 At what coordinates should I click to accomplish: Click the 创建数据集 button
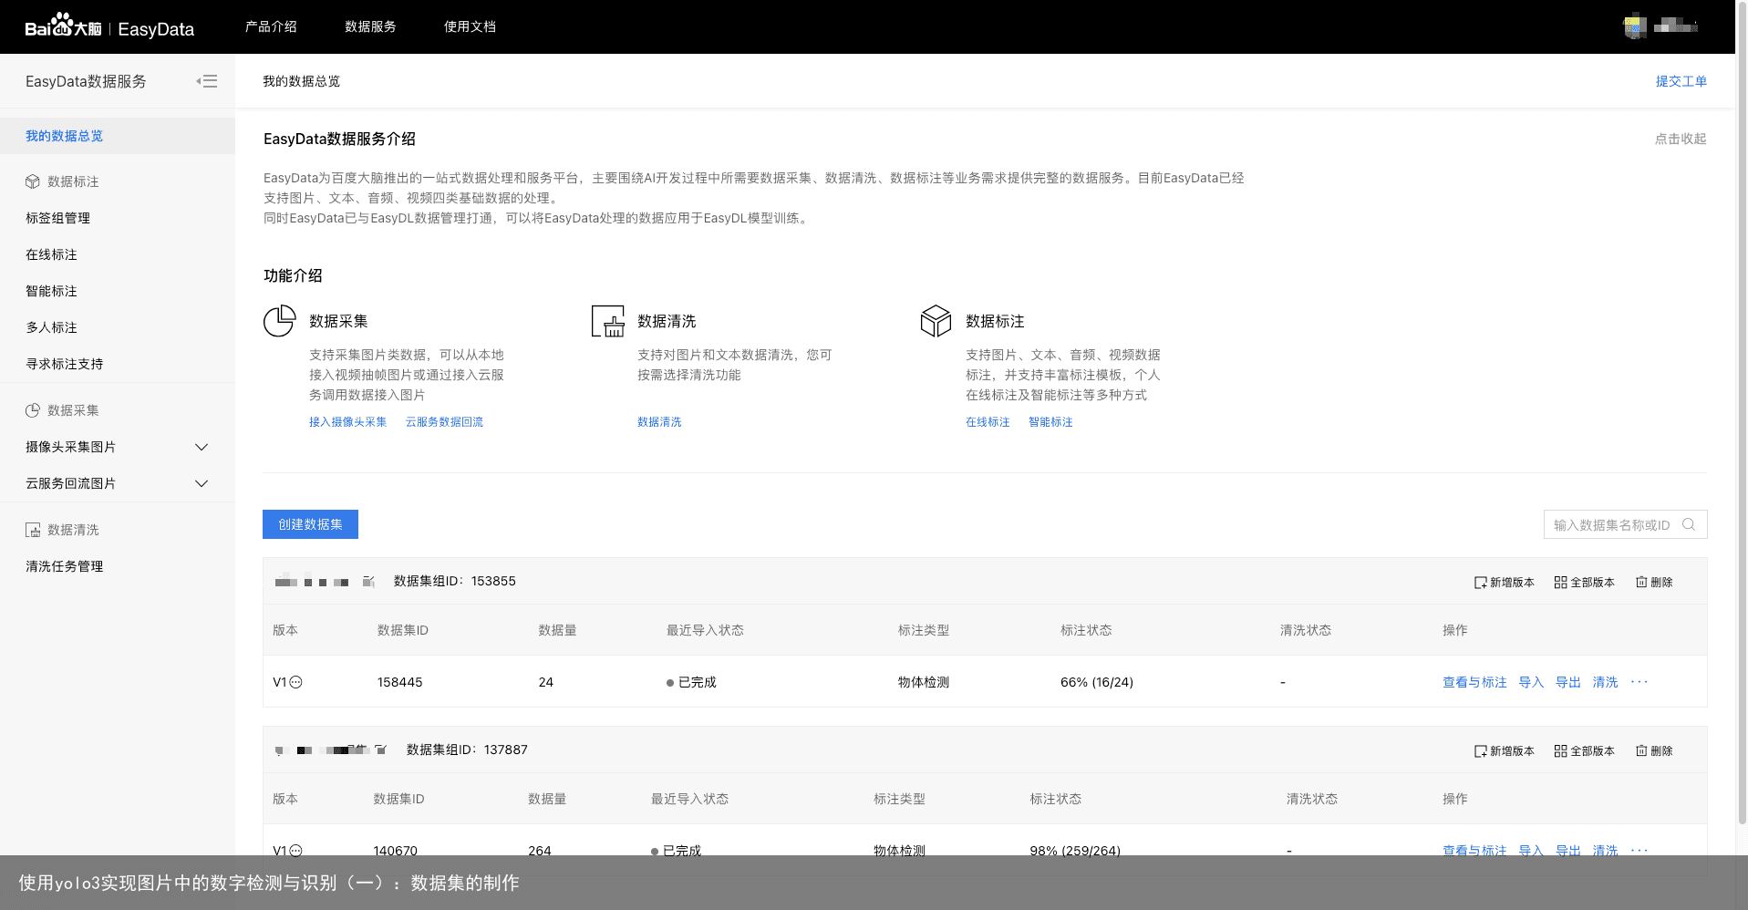310,524
